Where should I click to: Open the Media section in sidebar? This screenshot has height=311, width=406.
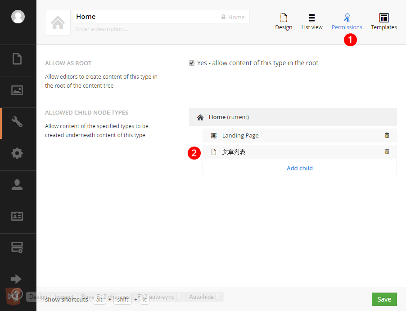(17, 90)
